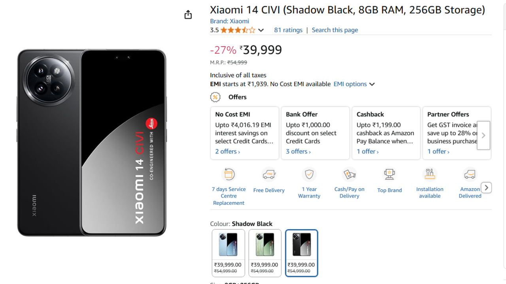The image size is (506, 284).
Task: Expand the star rating breakdown chevron
Action: tap(261, 30)
